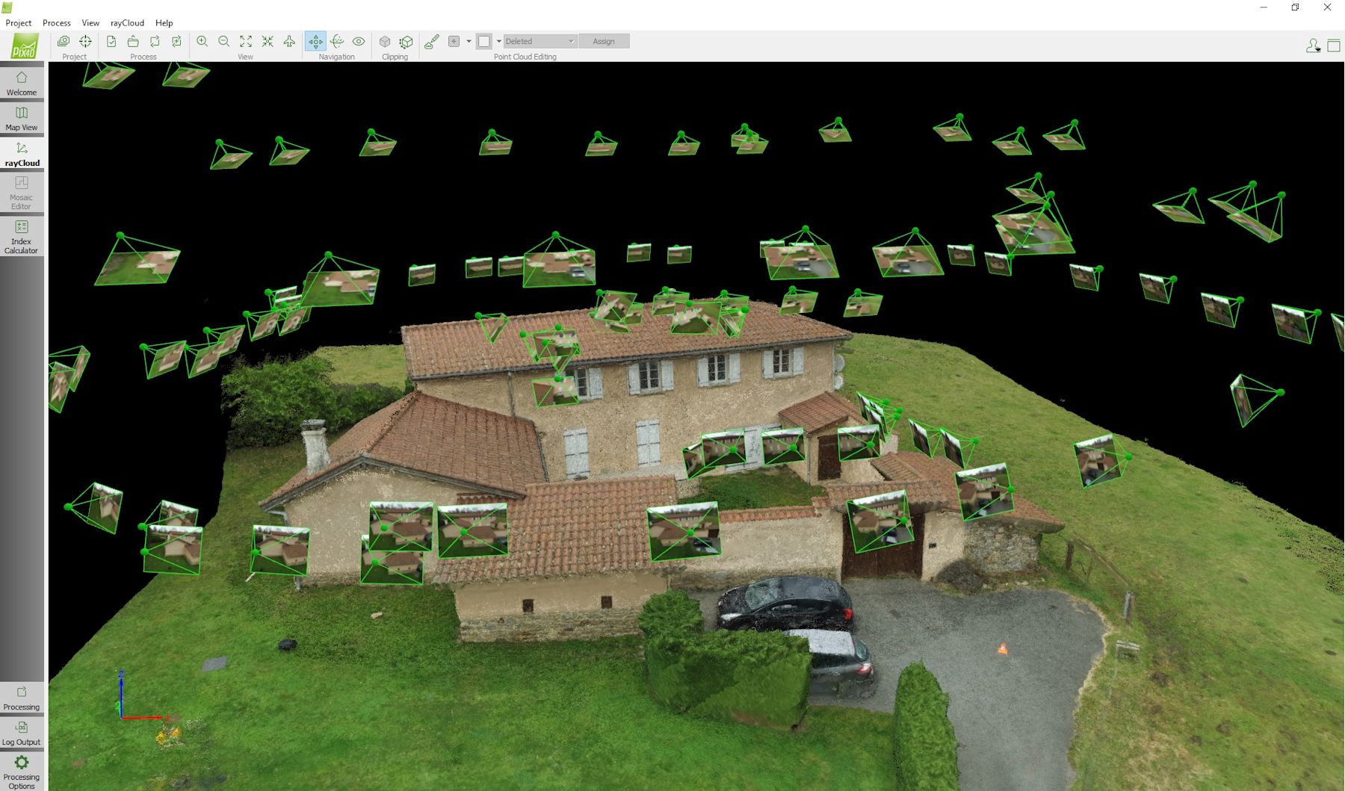Open the Deleted point group dropdown
1345x791 pixels.
539,41
